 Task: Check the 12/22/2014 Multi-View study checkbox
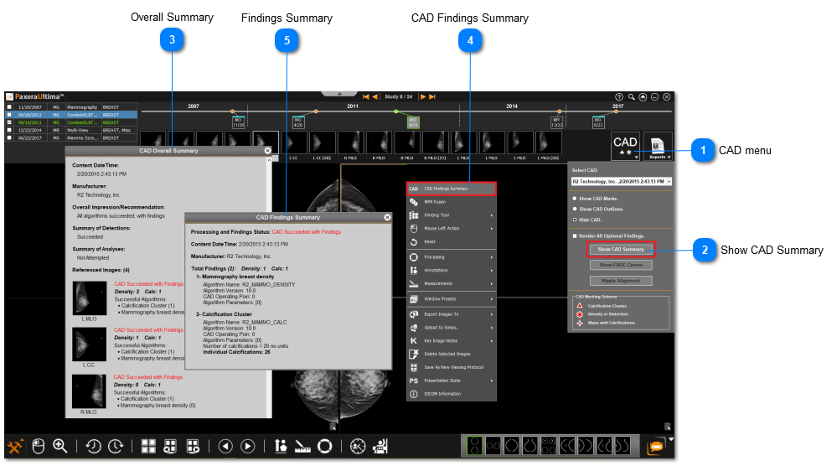(9, 130)
